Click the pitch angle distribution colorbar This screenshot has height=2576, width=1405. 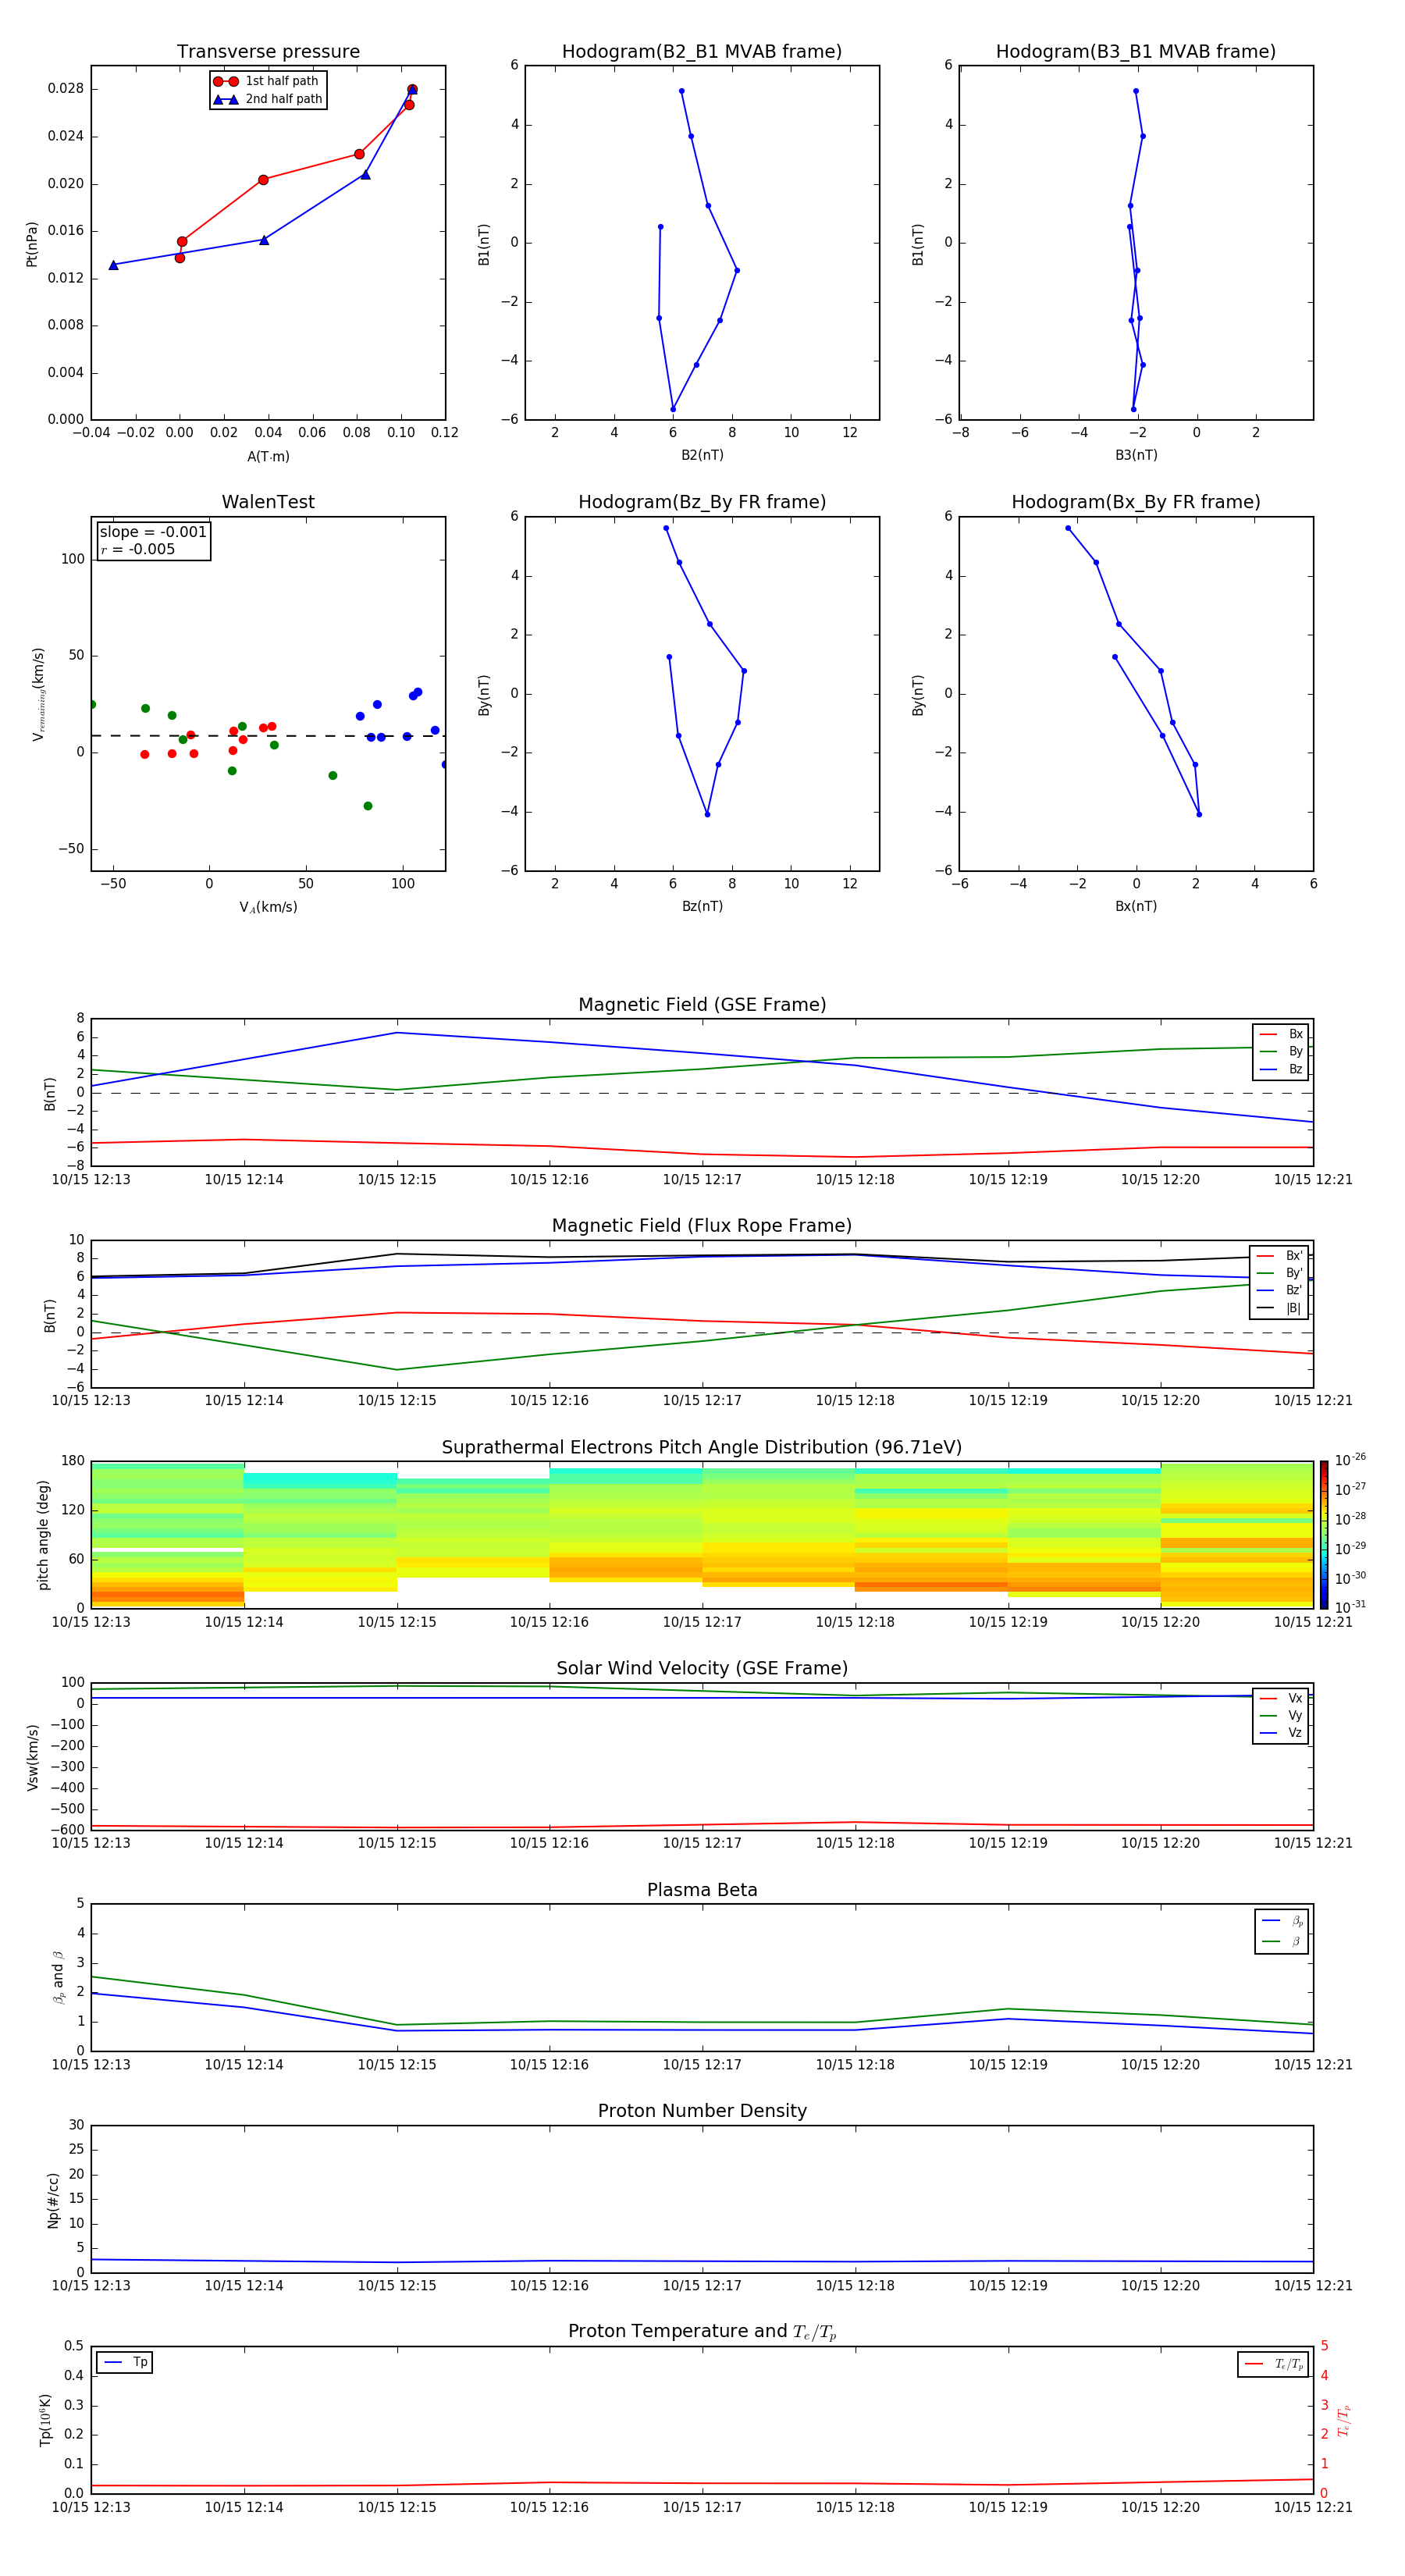[x=1324, y=1535]
